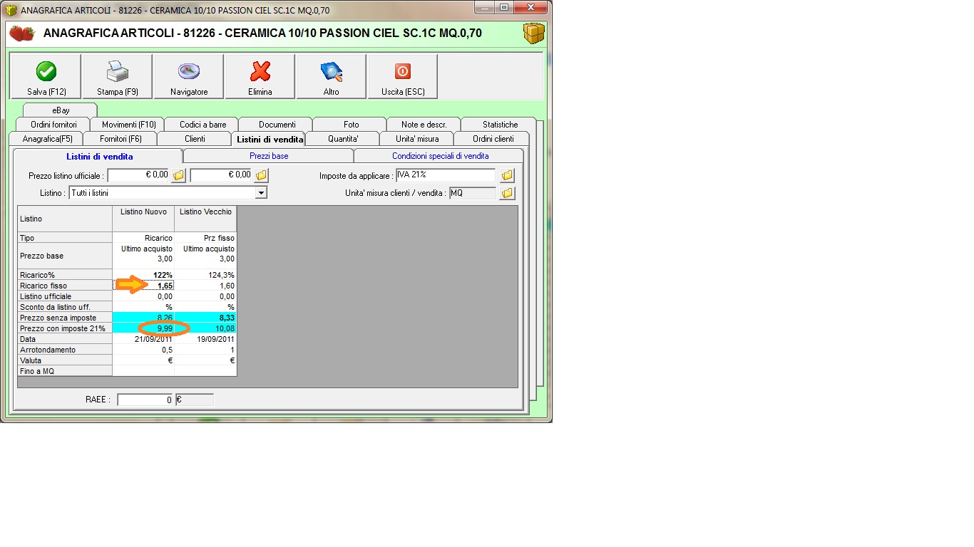Open the Statistiche tab

(501, 125)
